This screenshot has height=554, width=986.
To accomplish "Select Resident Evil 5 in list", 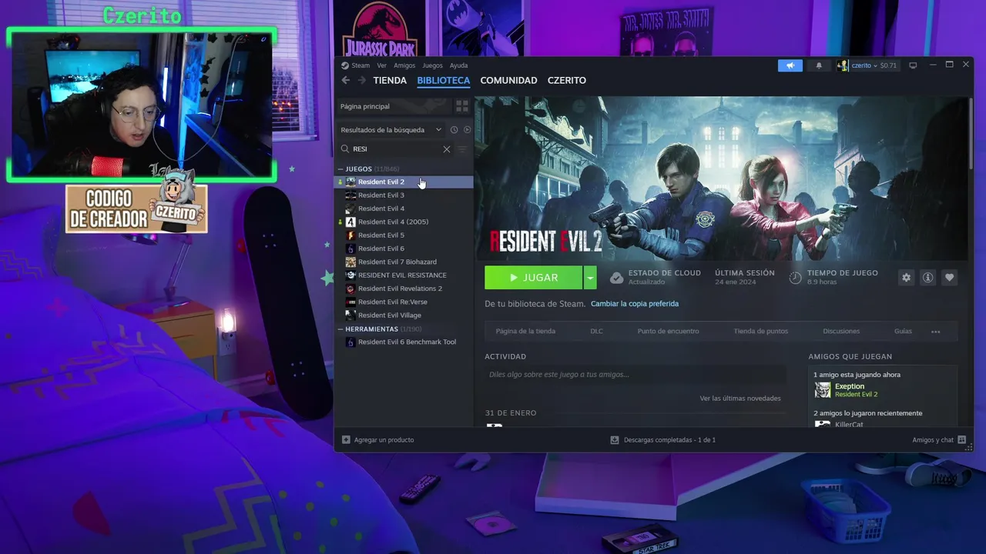I will (x=404, y=235).
